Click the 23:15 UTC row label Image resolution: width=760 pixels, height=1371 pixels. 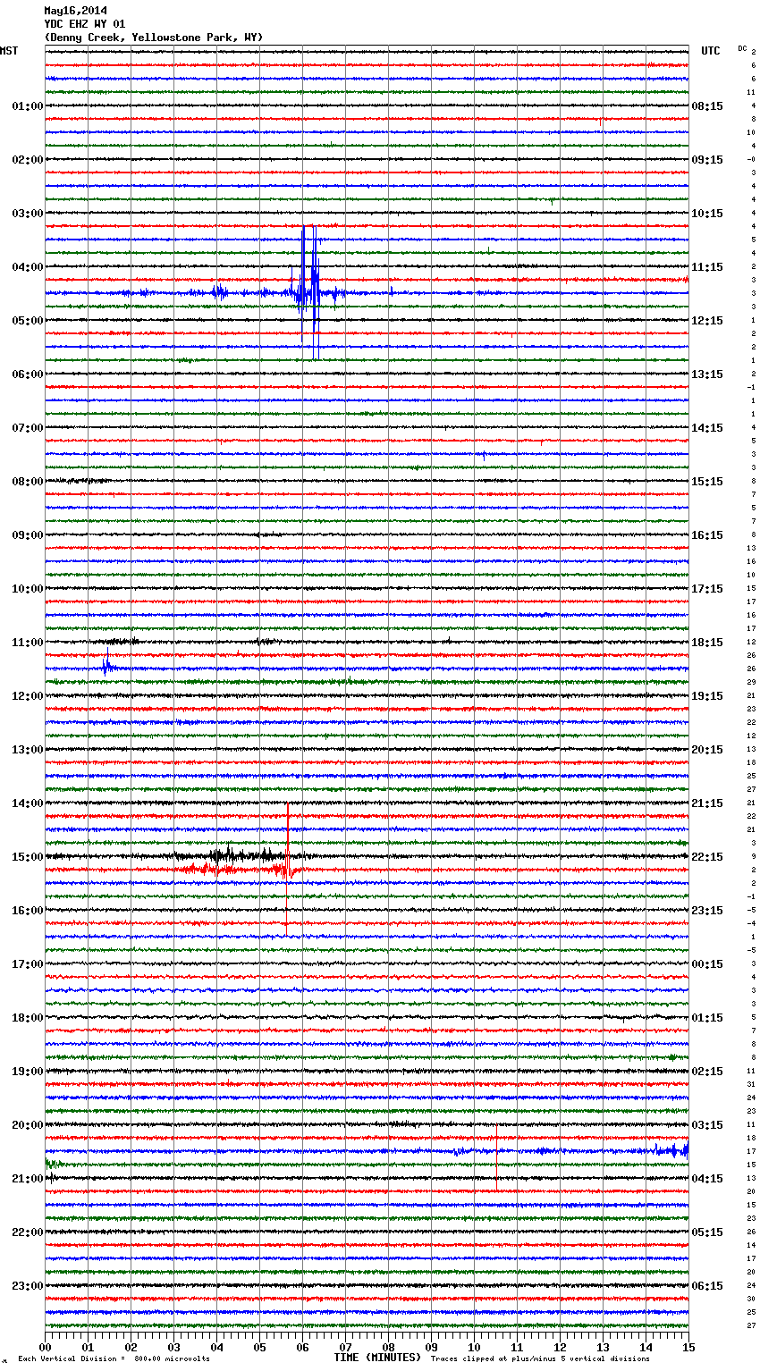pyautogui.click(x=707, y=910)
